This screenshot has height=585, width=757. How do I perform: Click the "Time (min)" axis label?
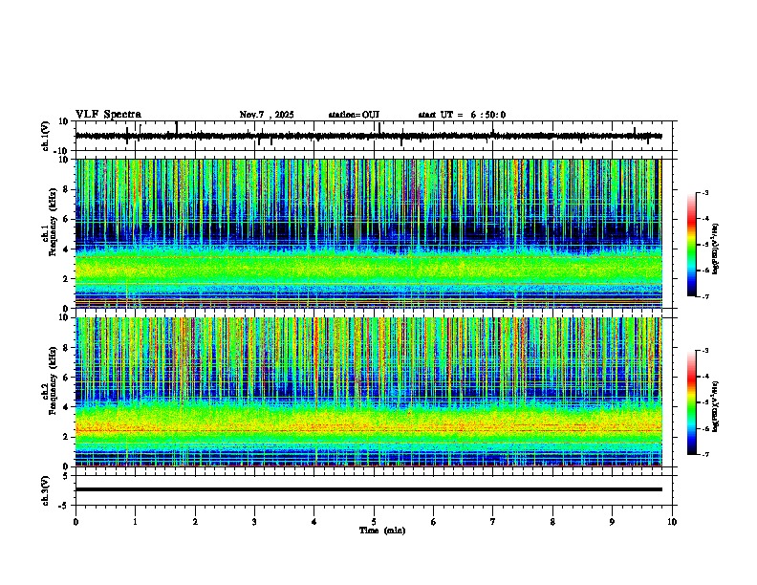(x=382, y=531)
